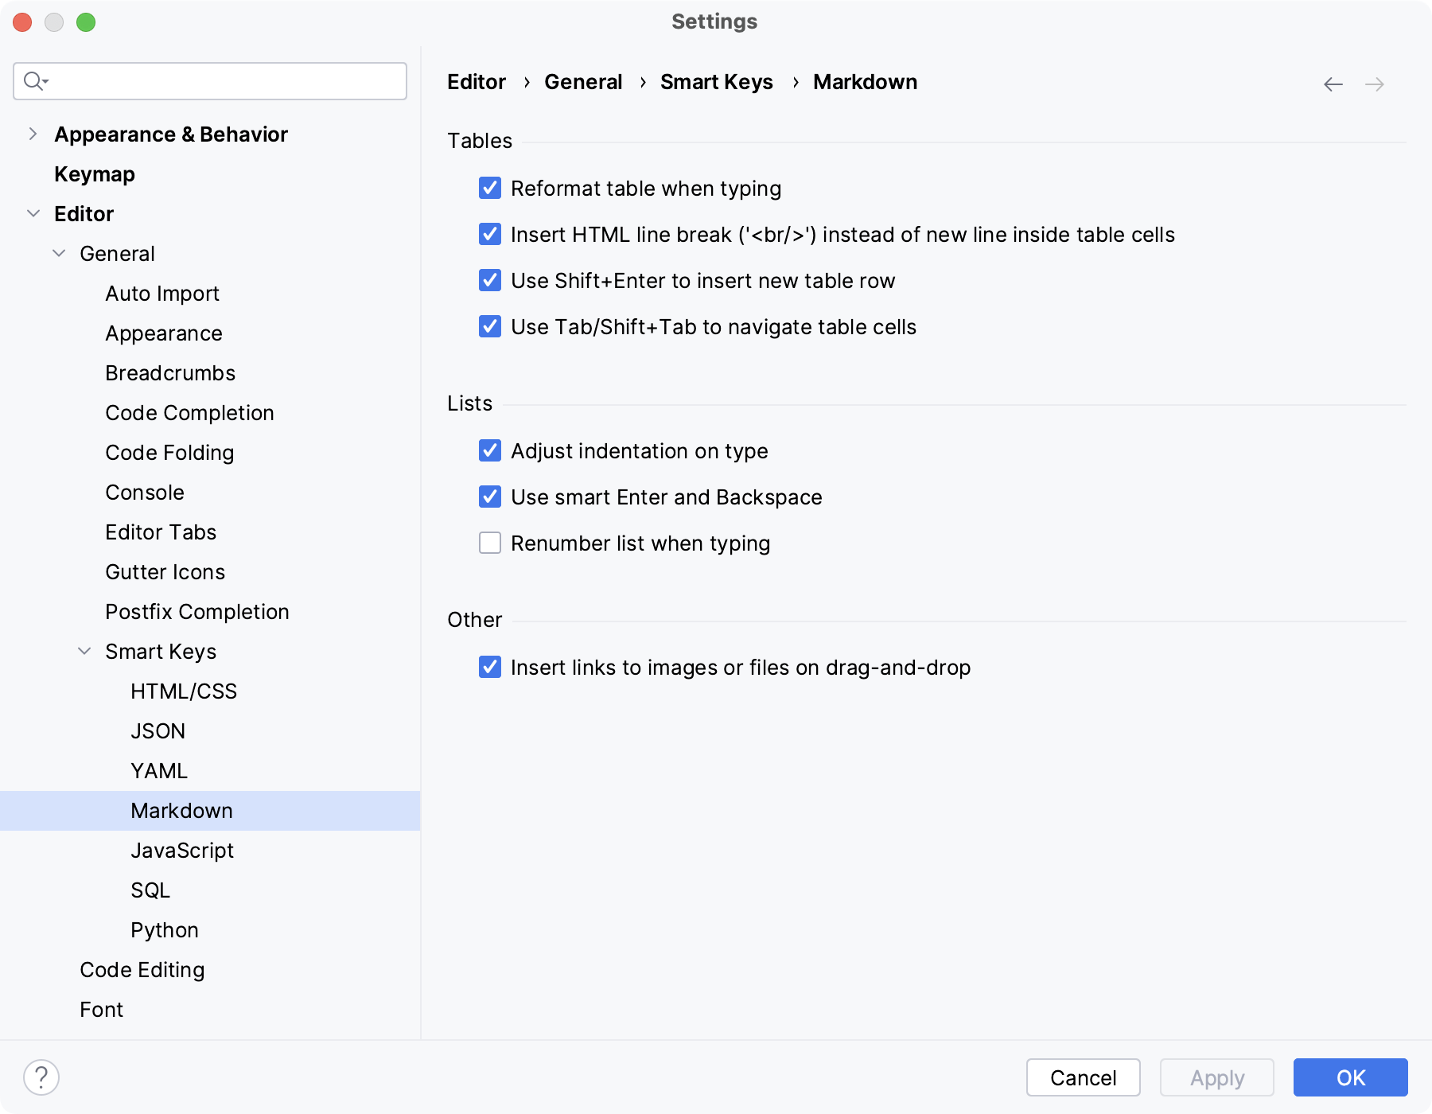Dismiss the dialog with Cancel
Image resolution: width=1432 pixels, height=1114 pixels.
(1082, 1077)
